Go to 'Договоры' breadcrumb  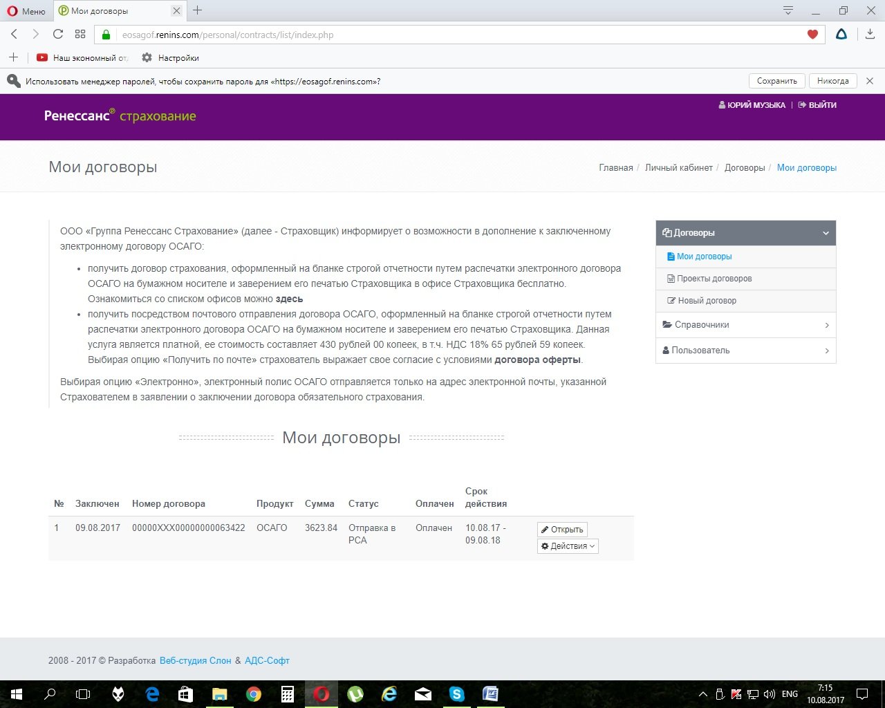click(745, 167)
